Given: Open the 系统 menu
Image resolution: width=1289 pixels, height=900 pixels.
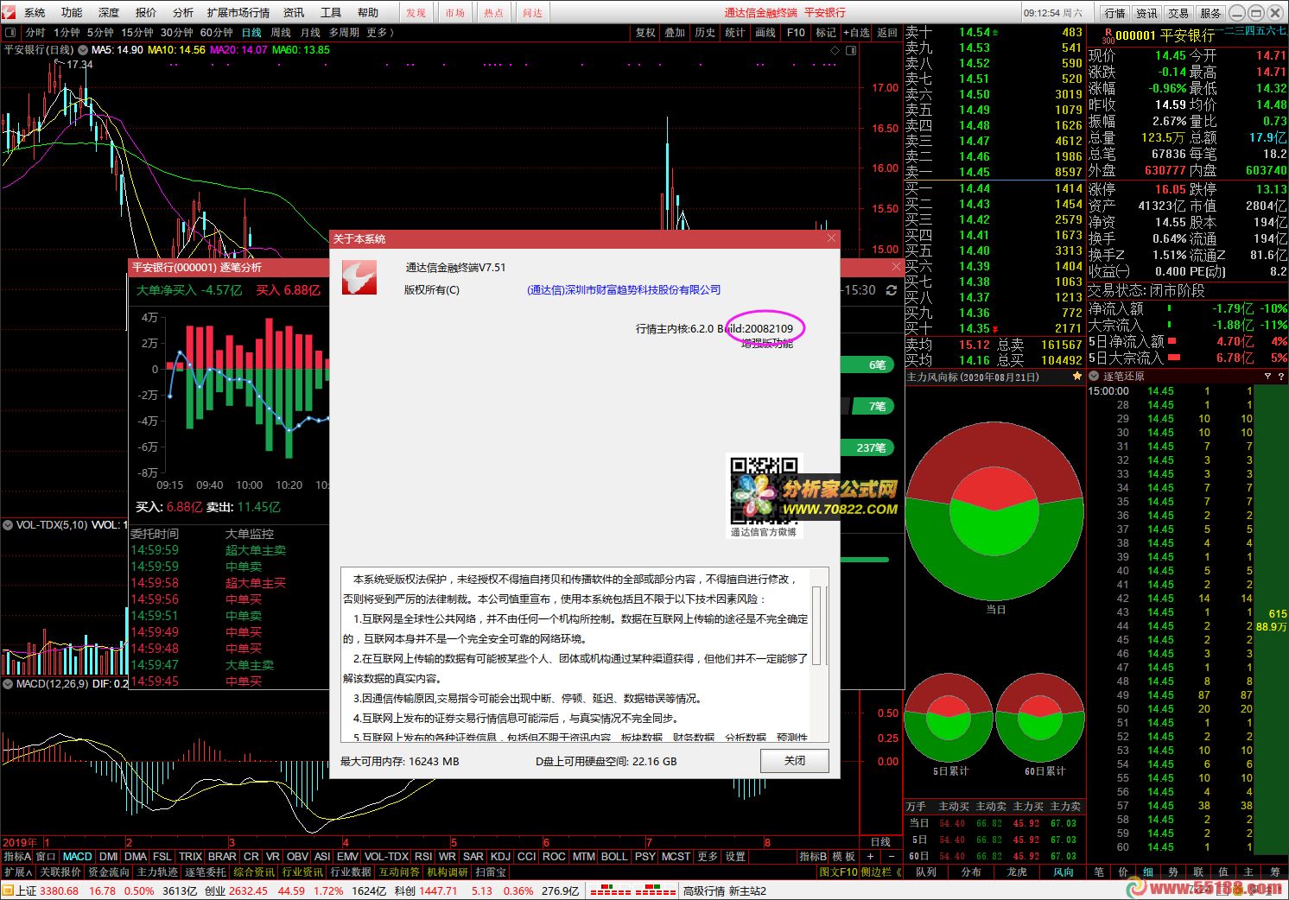Looking at the screenshot, I should pos(35,13).
